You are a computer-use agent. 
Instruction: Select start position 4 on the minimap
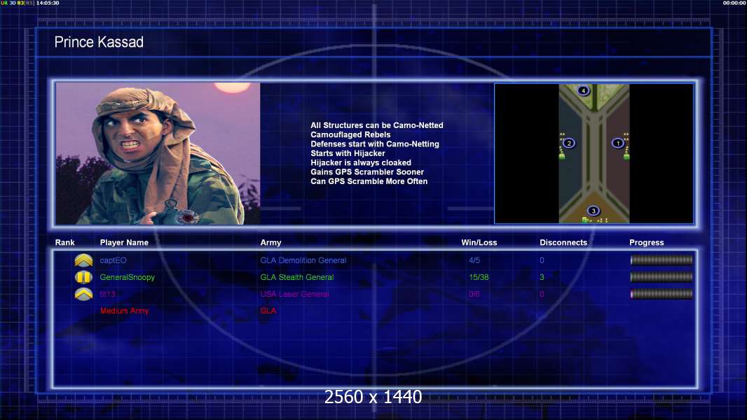tap(583, 90)
